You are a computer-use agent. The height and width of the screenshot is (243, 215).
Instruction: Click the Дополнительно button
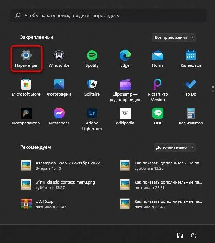(175, 147)
